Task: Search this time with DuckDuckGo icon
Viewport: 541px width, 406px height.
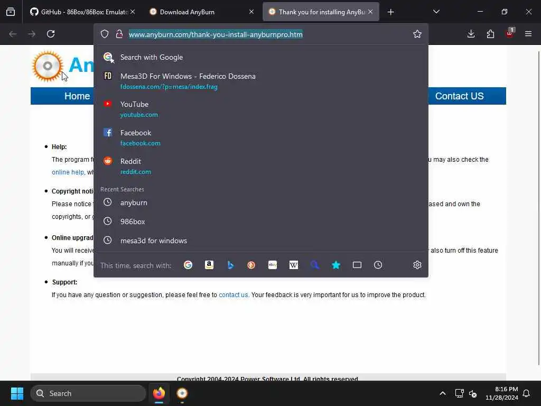Action: (x=251, y=265)
